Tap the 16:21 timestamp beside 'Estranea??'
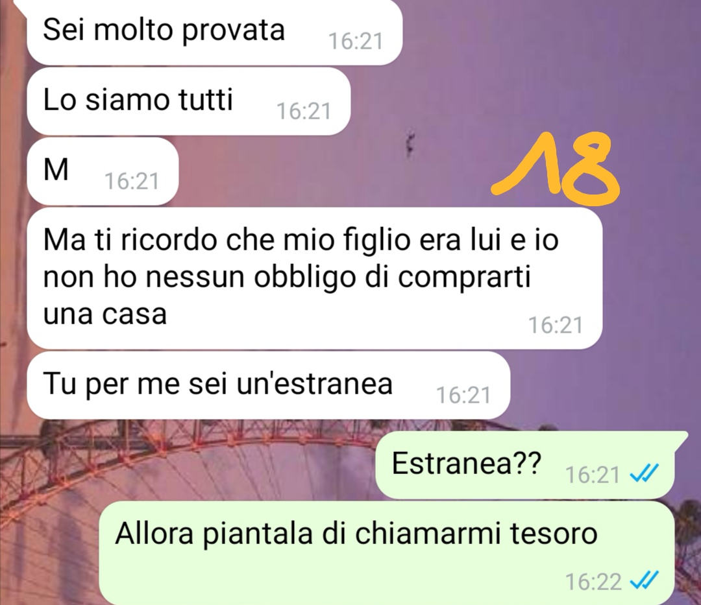 [593, 475]
